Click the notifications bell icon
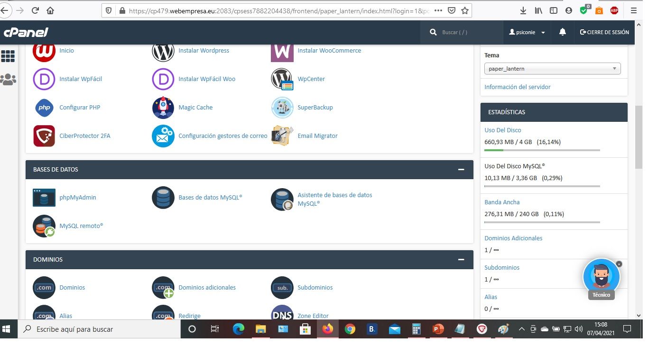This screenshot has height=364, width=648. pos(563,32)
